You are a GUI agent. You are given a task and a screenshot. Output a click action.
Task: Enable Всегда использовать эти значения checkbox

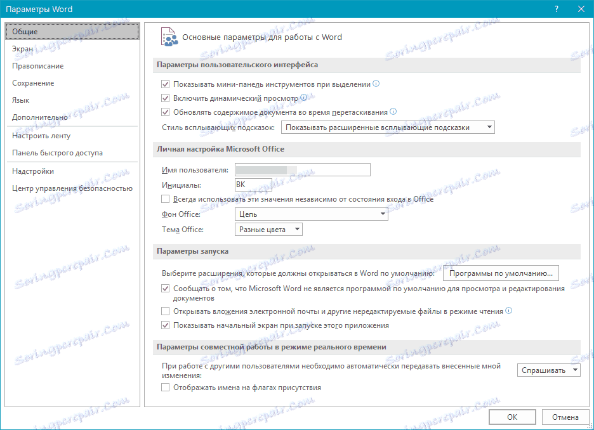click(x=165, y=199)
